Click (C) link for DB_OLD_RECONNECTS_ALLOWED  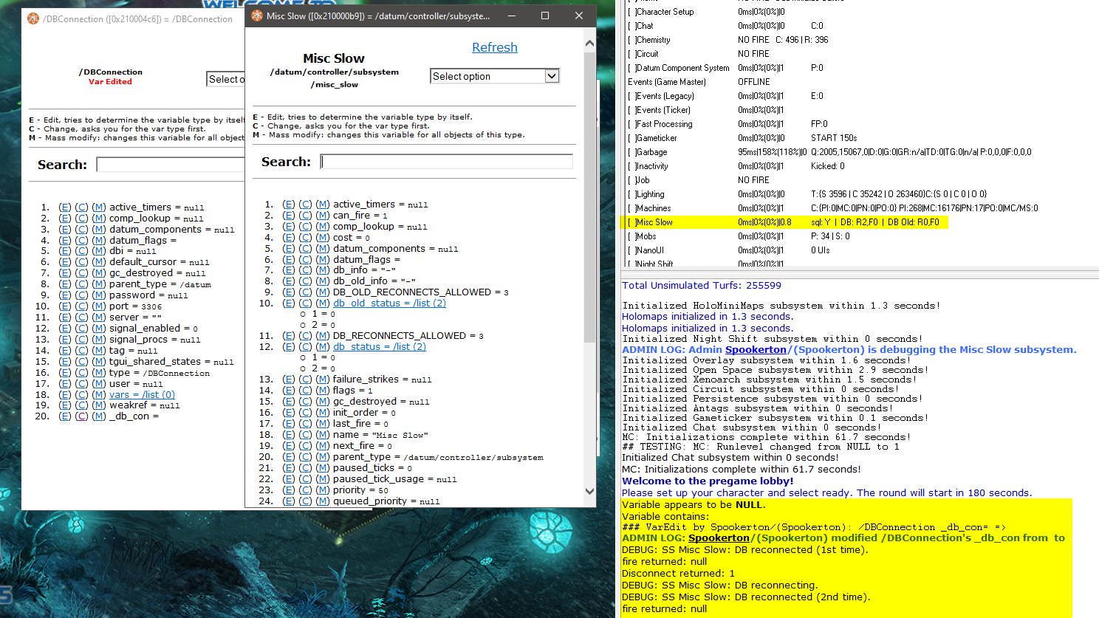coord(305,292)
